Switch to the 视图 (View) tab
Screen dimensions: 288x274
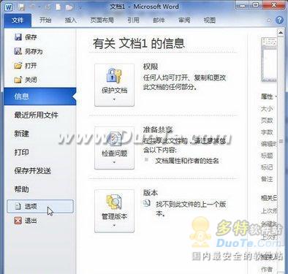[x=210, y=20]
